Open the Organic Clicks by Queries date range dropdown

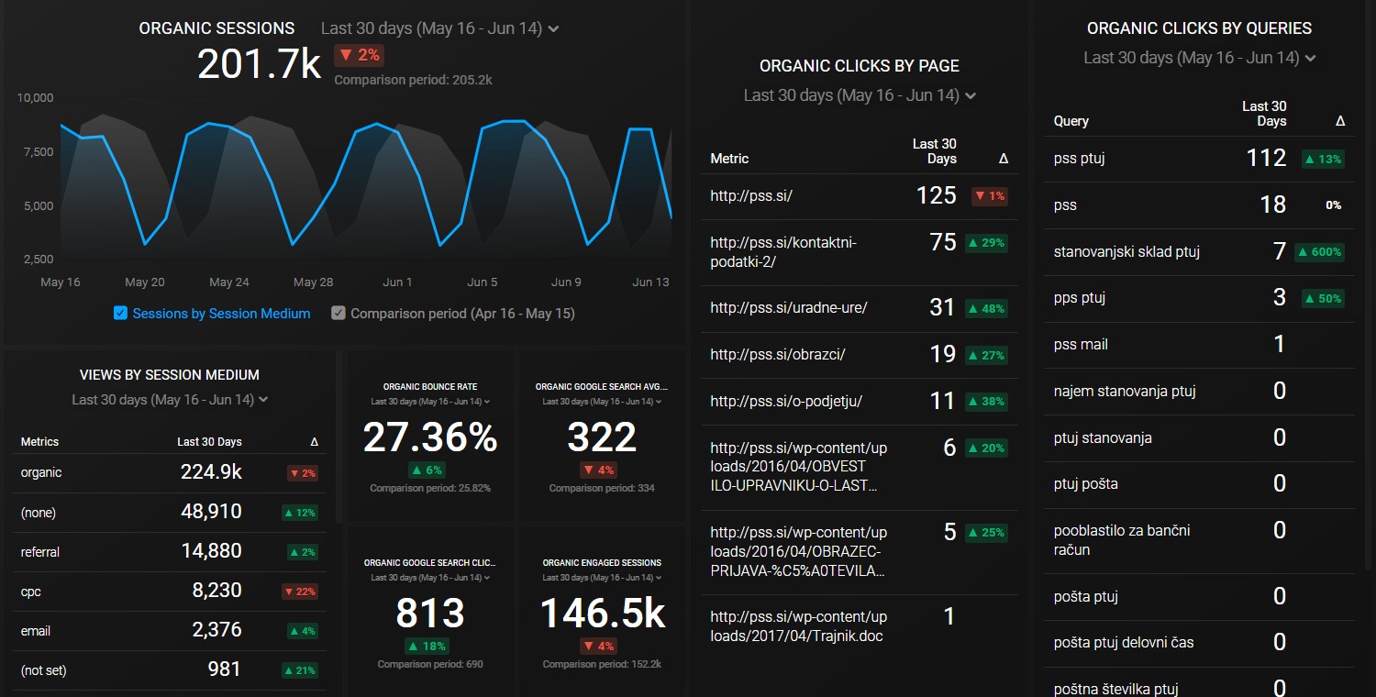coord(1199,58)
